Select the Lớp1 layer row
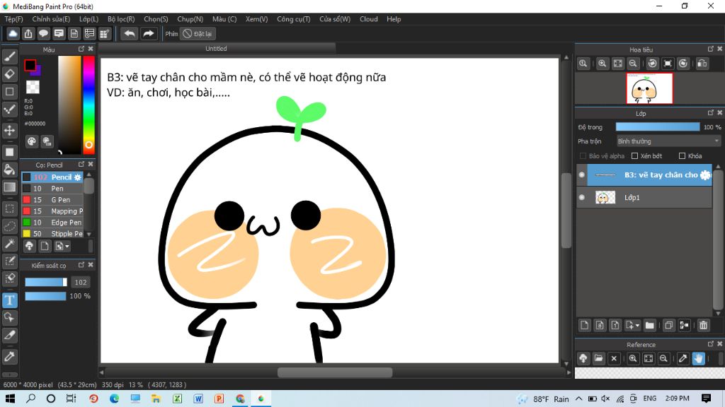This screenshot has width=725, height=407. tap(644, 198)
